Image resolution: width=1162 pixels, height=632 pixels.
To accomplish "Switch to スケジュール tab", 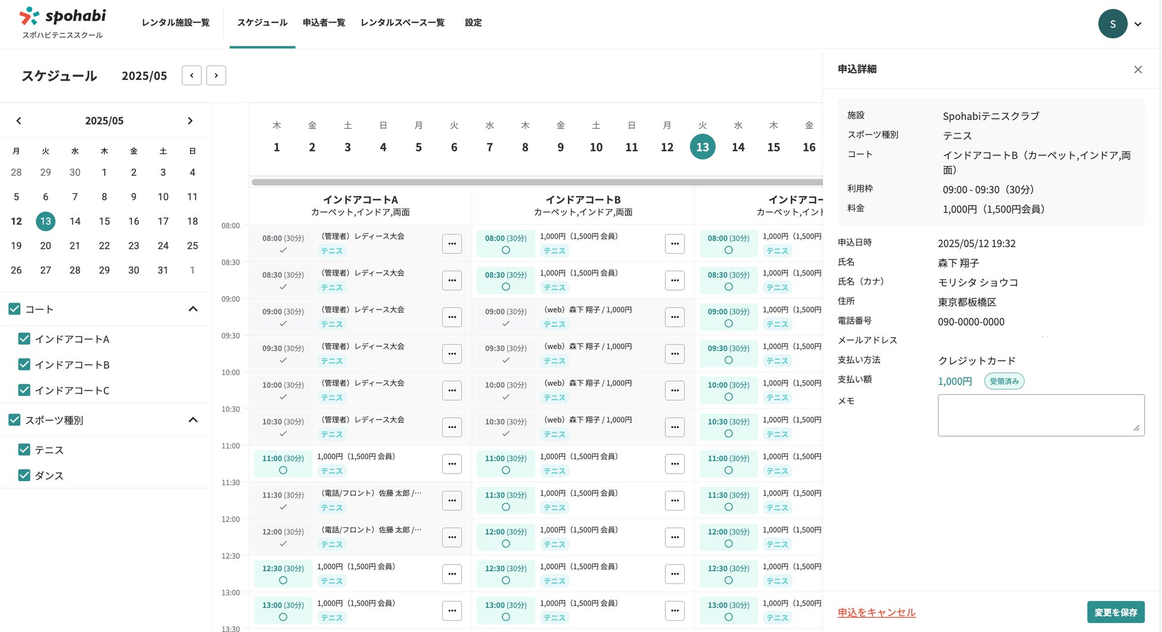I will [262, 23].
